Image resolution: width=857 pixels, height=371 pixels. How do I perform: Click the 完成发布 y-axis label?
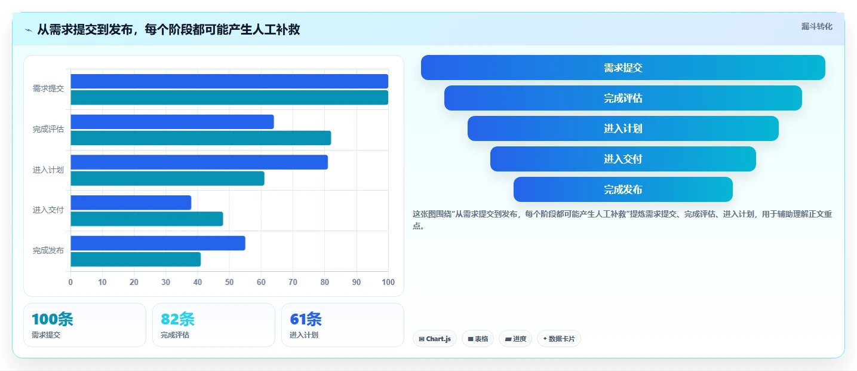[x=48, y=250]
